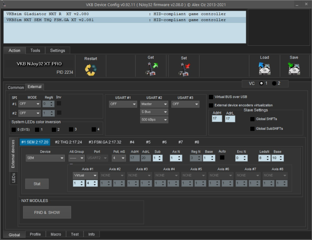Open the S Bus dropdown
Screen dimensions: 312x240
coord(154,112)
